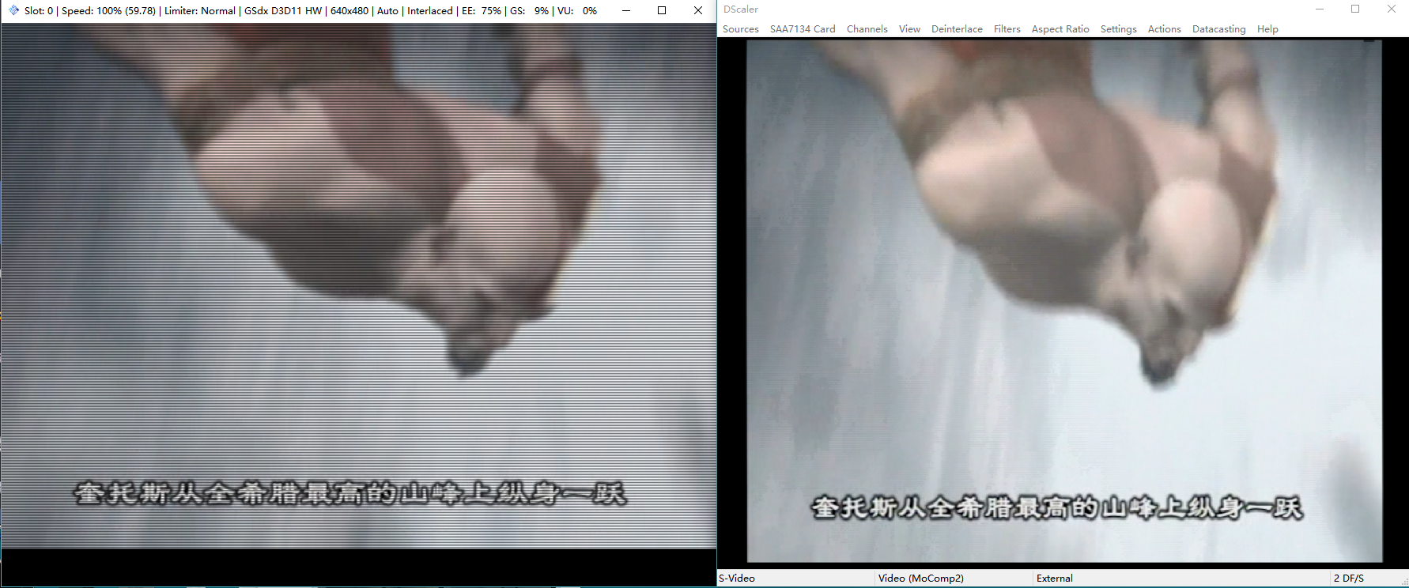Maximize the DScaler window
This screenshot has width=1409, height=588.
click(x=1355, y=9)
